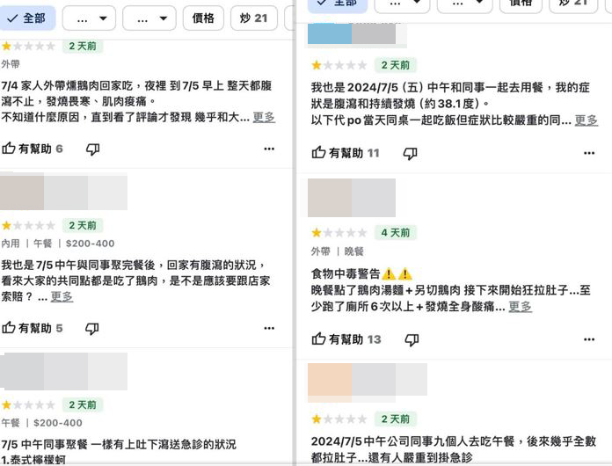Open more options for the 7/4 takeout review

click(x=269, y=149)
